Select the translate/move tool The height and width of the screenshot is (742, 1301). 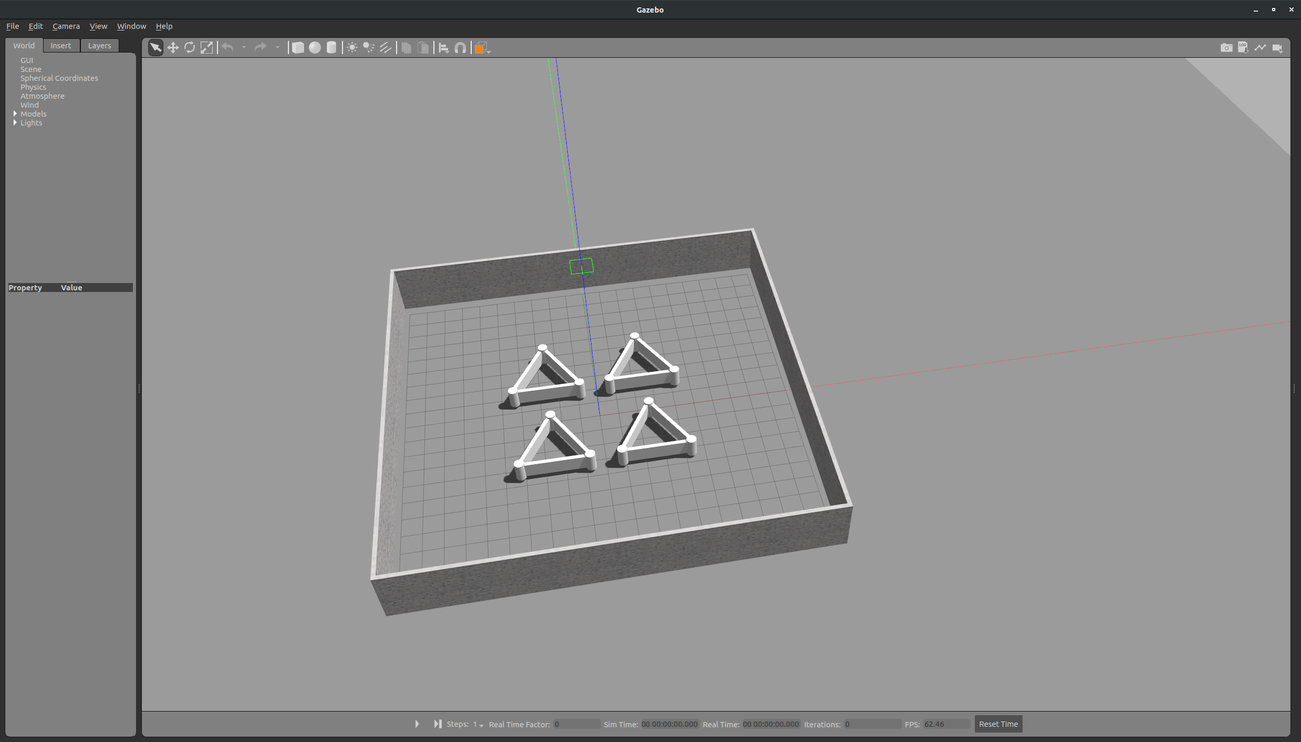[x=172, y=47]
